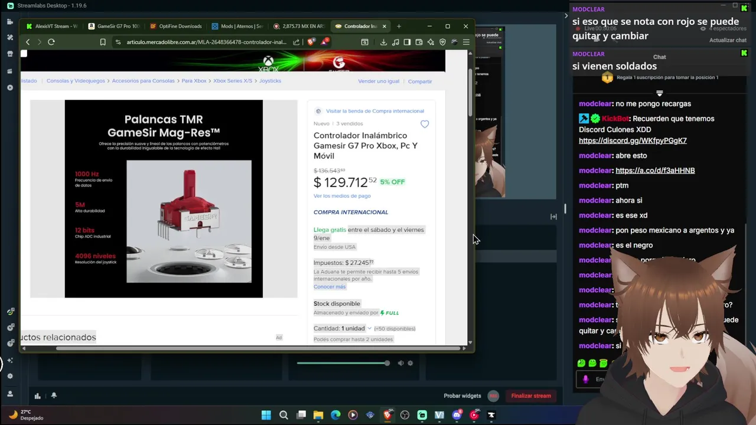The width and height of the screenshot is (756, 425).
Task: Add the product to favorites heart
Action: pos(425,124)
